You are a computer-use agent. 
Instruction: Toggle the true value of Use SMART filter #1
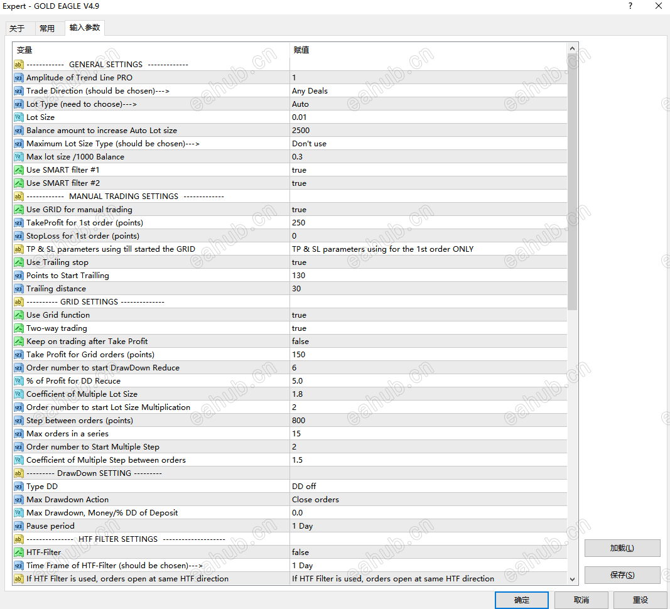coord(429,170)
